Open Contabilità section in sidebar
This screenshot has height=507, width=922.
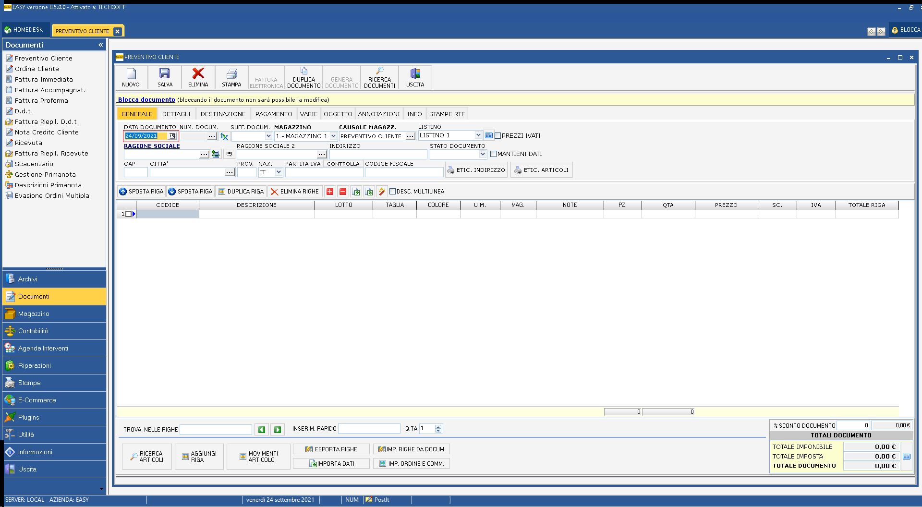point(54,331)
